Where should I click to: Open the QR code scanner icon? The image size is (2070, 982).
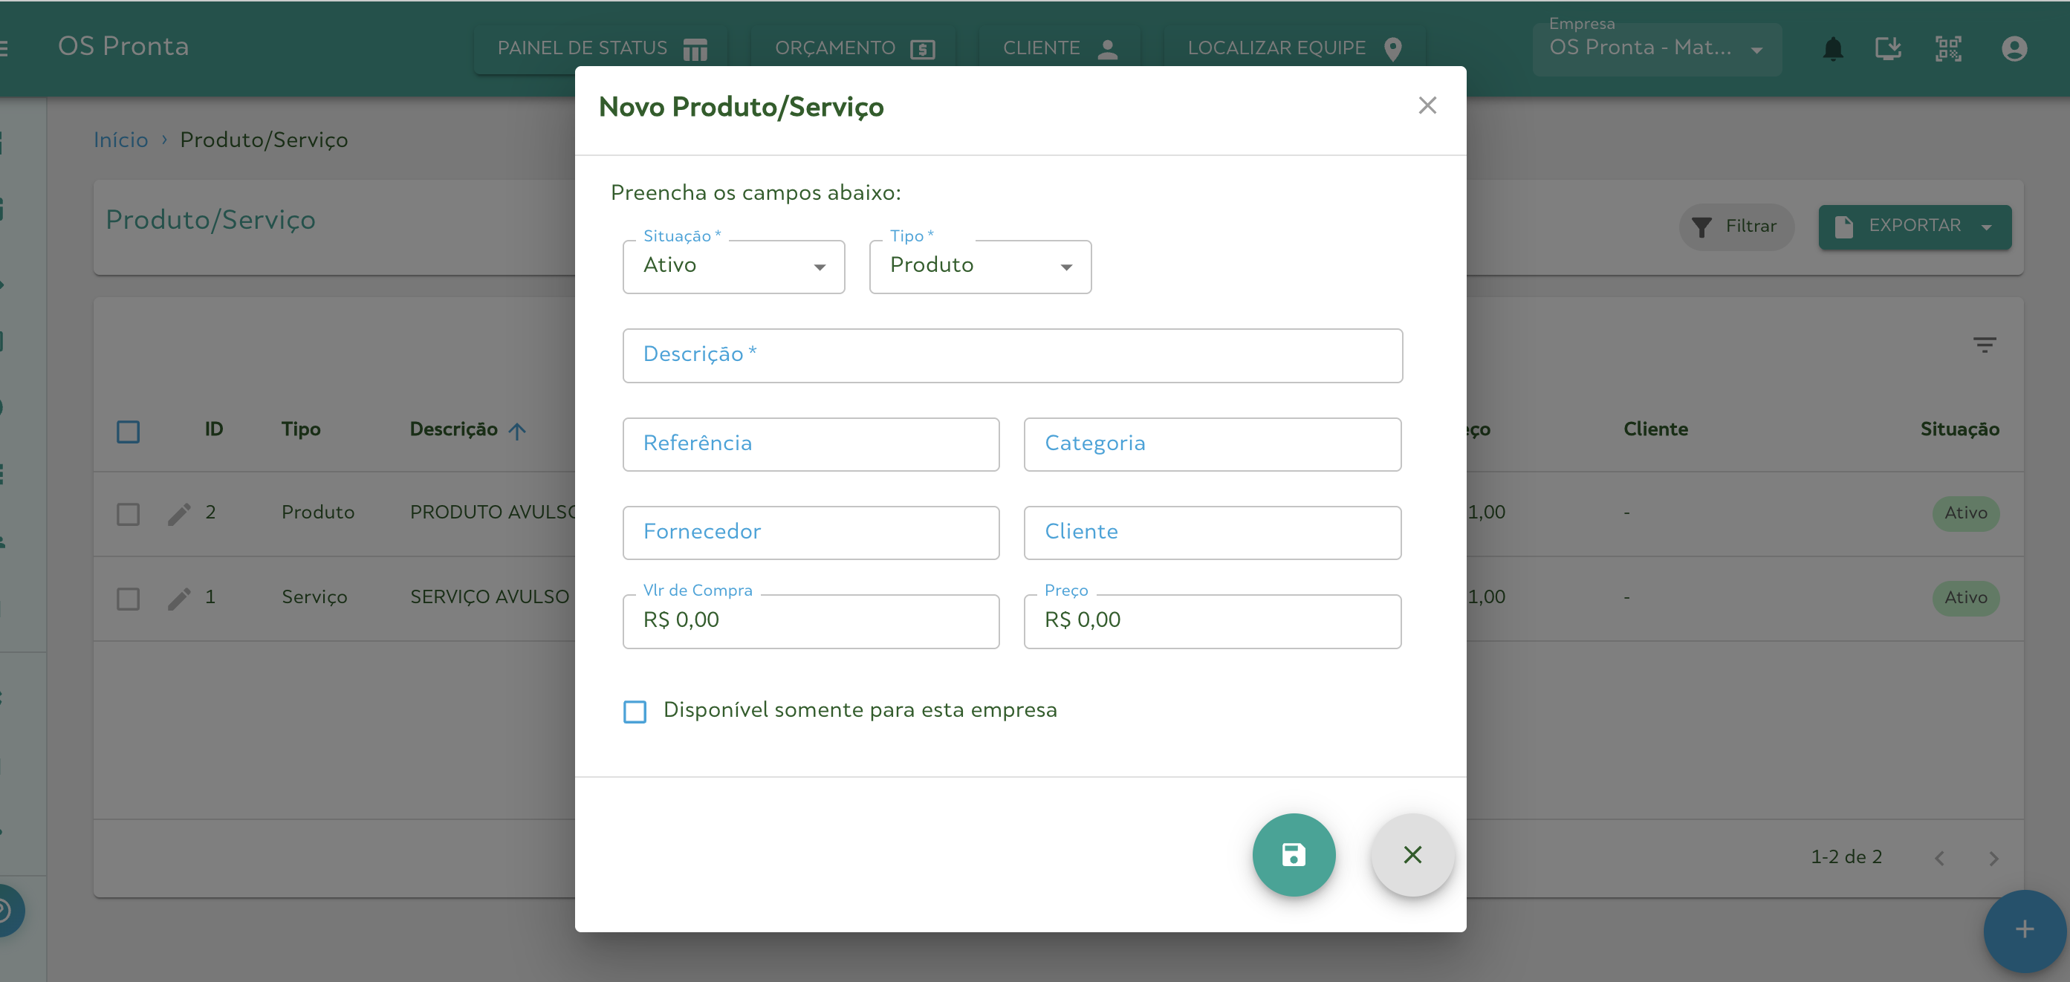pos(1949,48)
